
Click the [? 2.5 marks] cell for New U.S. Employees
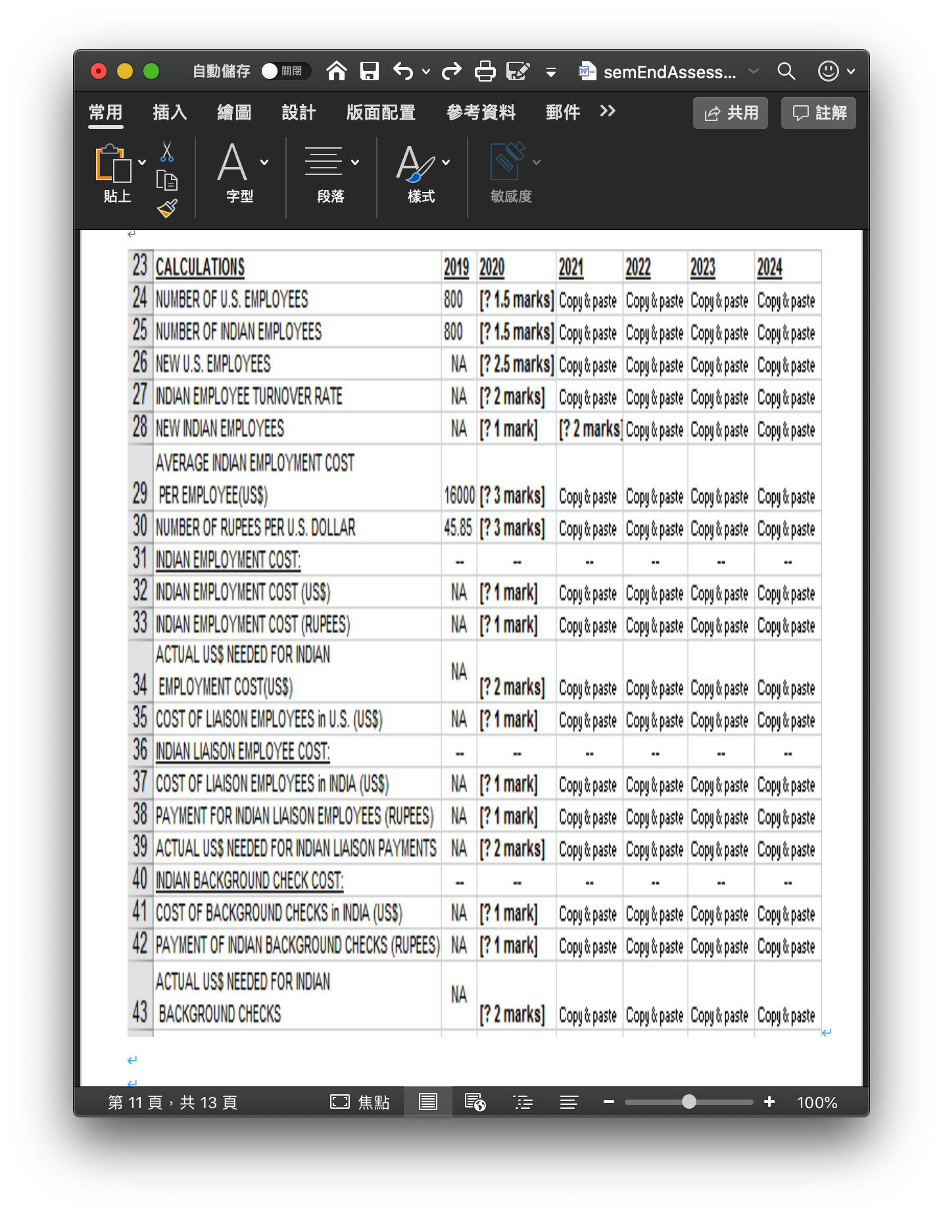[516, 364]
